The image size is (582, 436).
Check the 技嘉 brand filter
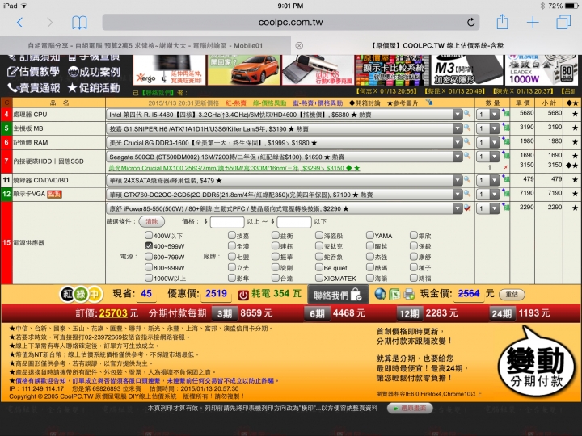click(232, 235)
